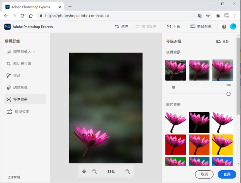
Task: Choose the blue replacement background
Action: pos(222,161)
